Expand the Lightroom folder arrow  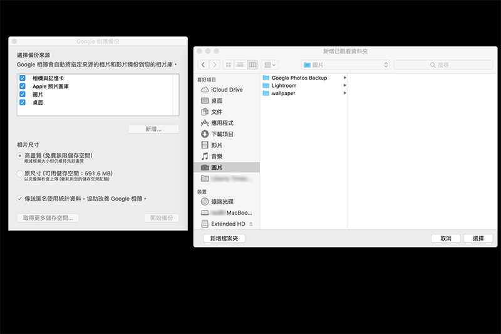click(345, 85)
